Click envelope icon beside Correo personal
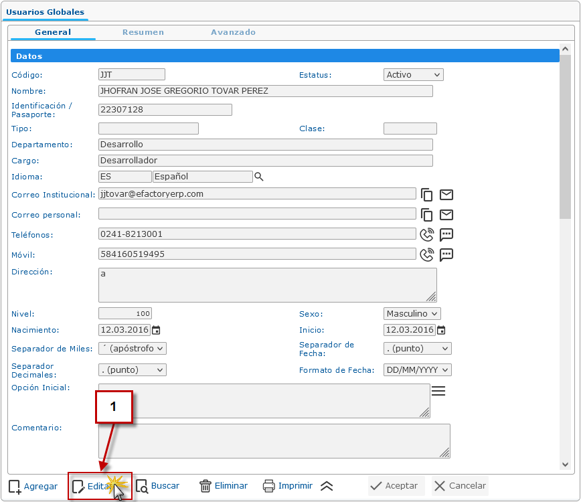 tap(446, 215)
